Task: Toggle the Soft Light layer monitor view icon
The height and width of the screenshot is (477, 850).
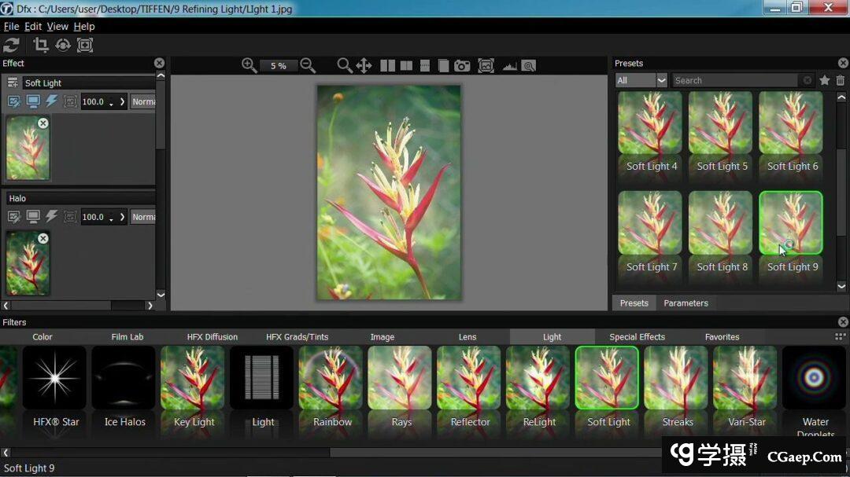Action: tap(33, 101)
